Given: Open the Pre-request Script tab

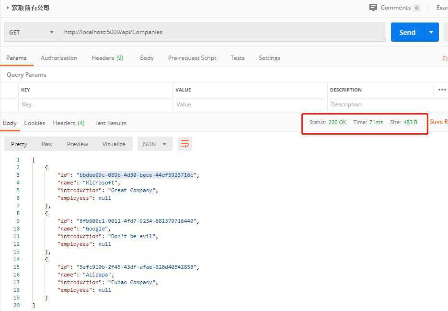Looking at the screenshot, I should coord(192,58).
